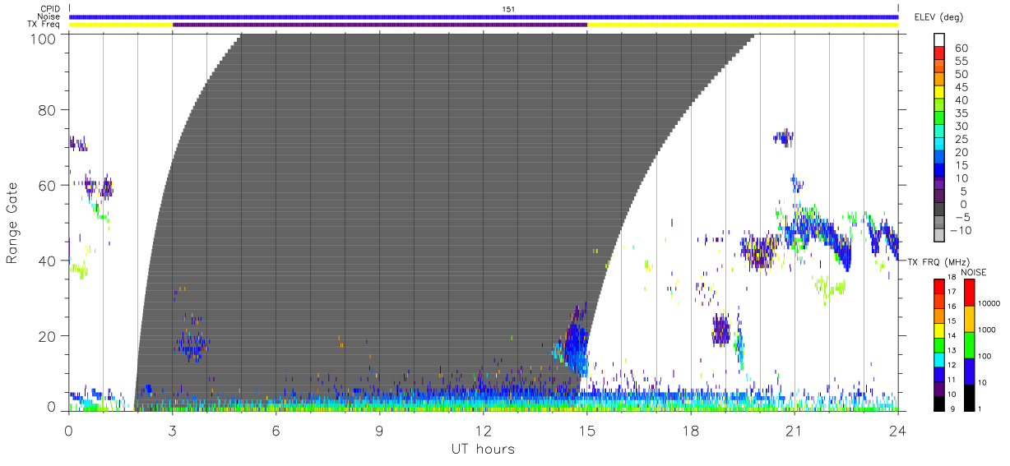This screenshot has height=466, width=1010.
Task: Click the 13 label on TX FRQ colorbar
Action: pos(952,350)
